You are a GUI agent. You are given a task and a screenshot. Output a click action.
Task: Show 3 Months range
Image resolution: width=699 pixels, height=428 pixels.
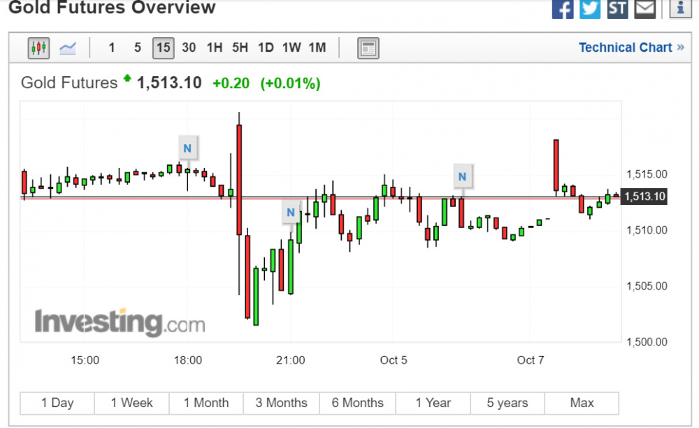[281, 403]
